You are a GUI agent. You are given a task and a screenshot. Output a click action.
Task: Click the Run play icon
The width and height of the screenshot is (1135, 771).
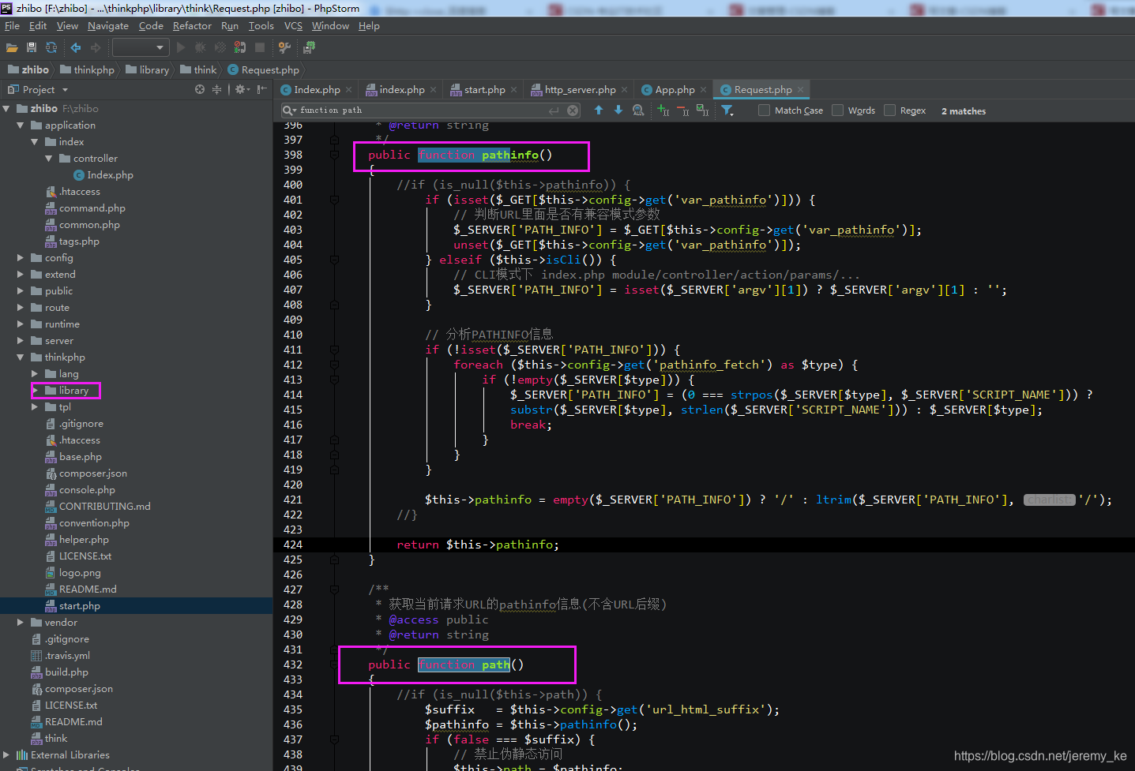pyautogui.click(x=181, y=47)
